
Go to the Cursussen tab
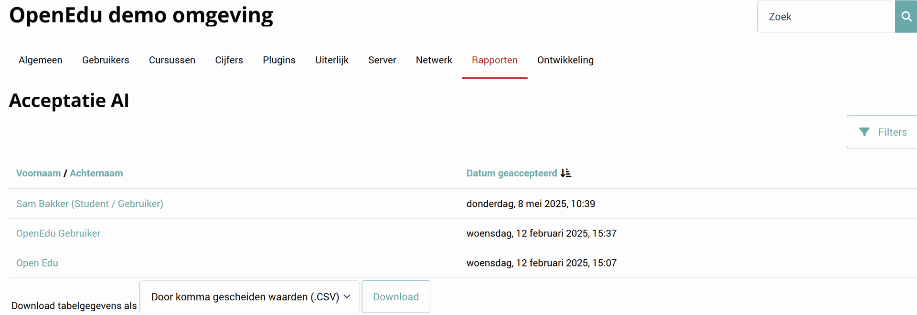click(172, 60)
